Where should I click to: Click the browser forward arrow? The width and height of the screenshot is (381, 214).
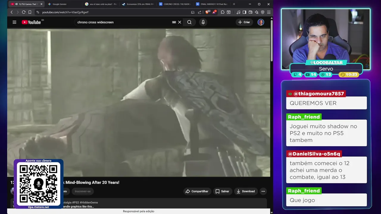pos(18,12)
